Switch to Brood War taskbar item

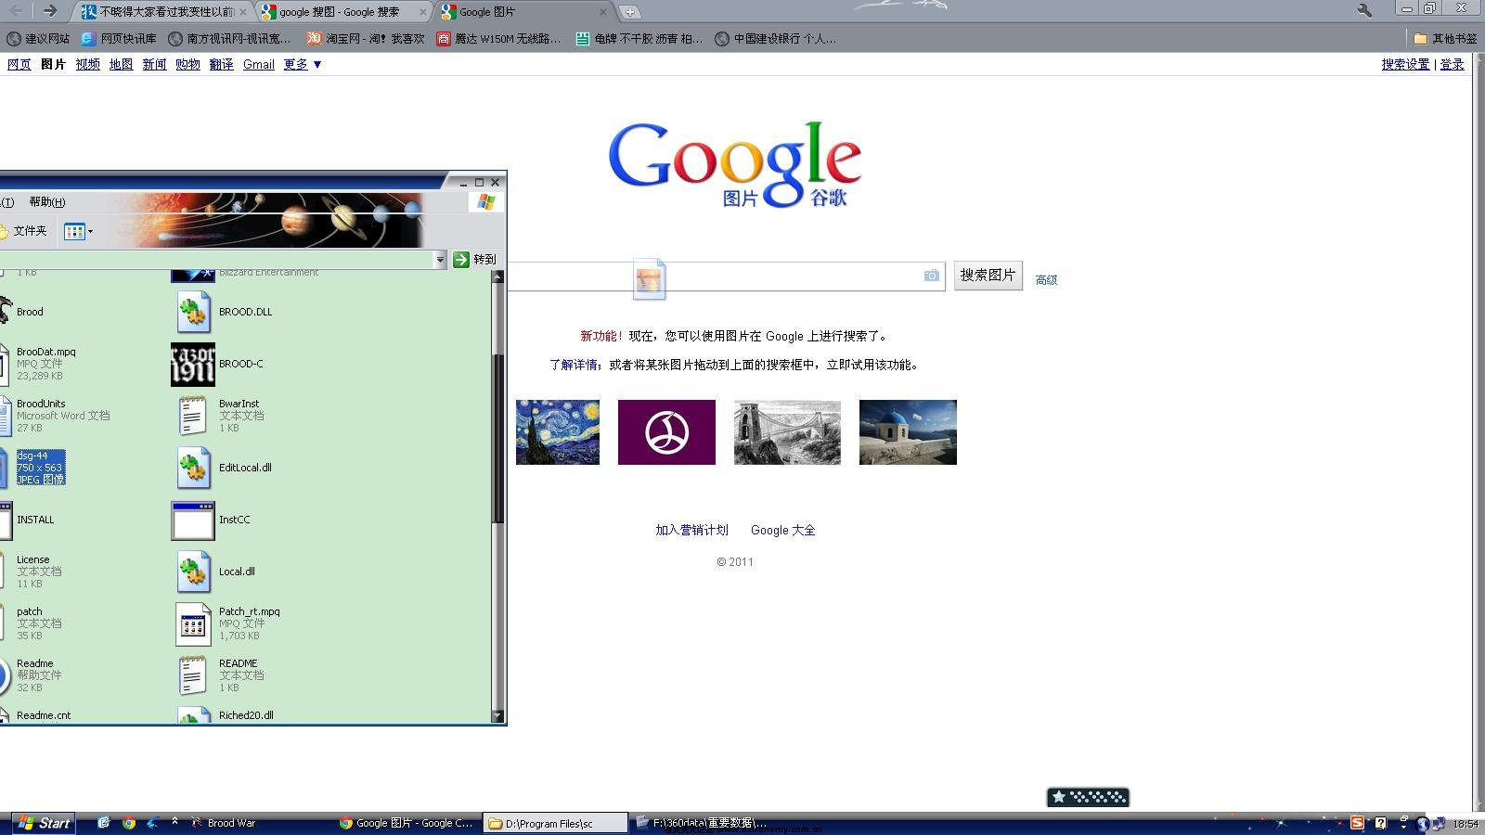223,823
